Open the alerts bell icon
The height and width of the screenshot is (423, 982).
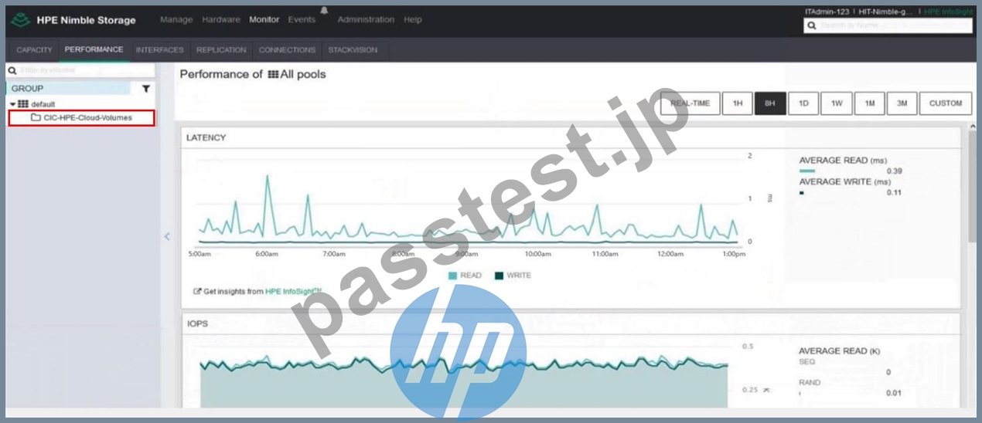point(324,10)
